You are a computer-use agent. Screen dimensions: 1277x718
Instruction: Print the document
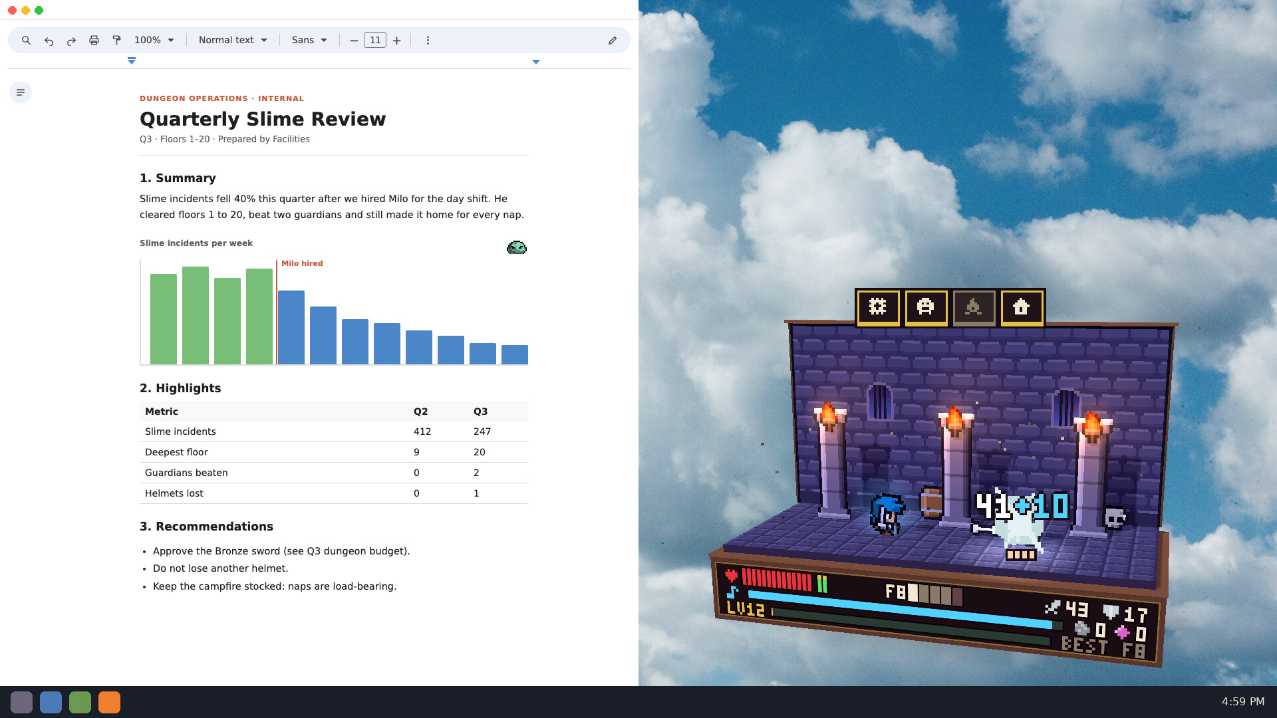[x=94, y=41]
